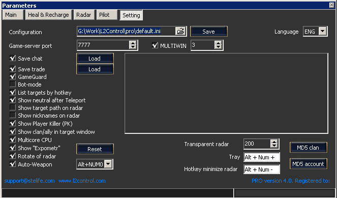The height and width of the screenshot is (198, 337).
Task: Toggle the Rotate of radar checkbox
Action: [13, 156]
